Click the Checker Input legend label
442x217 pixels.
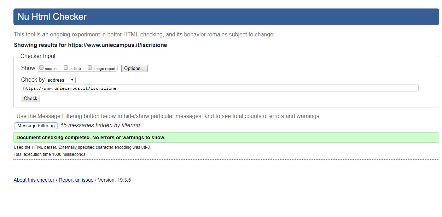pyautogui.click(x=38, y=56)
